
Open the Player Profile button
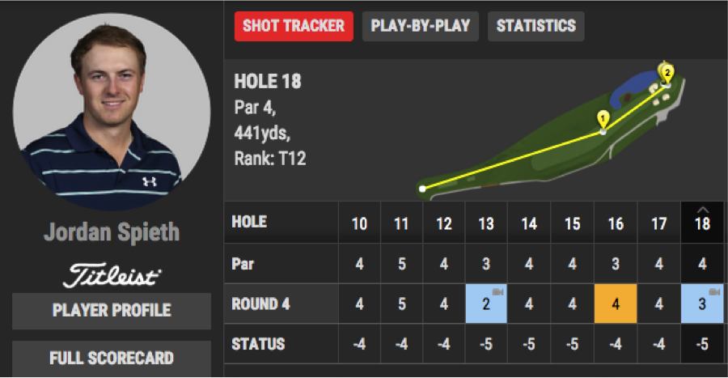pos(112,311)
